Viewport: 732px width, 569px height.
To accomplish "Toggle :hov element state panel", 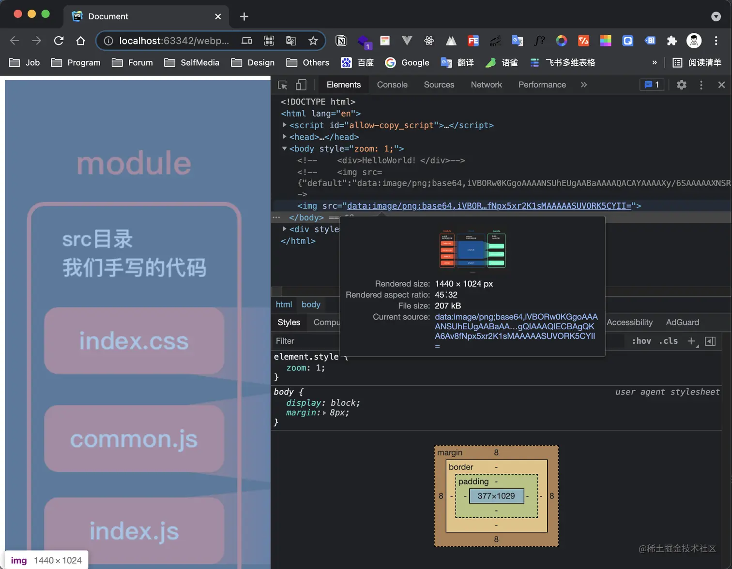I will coord(641,341).
